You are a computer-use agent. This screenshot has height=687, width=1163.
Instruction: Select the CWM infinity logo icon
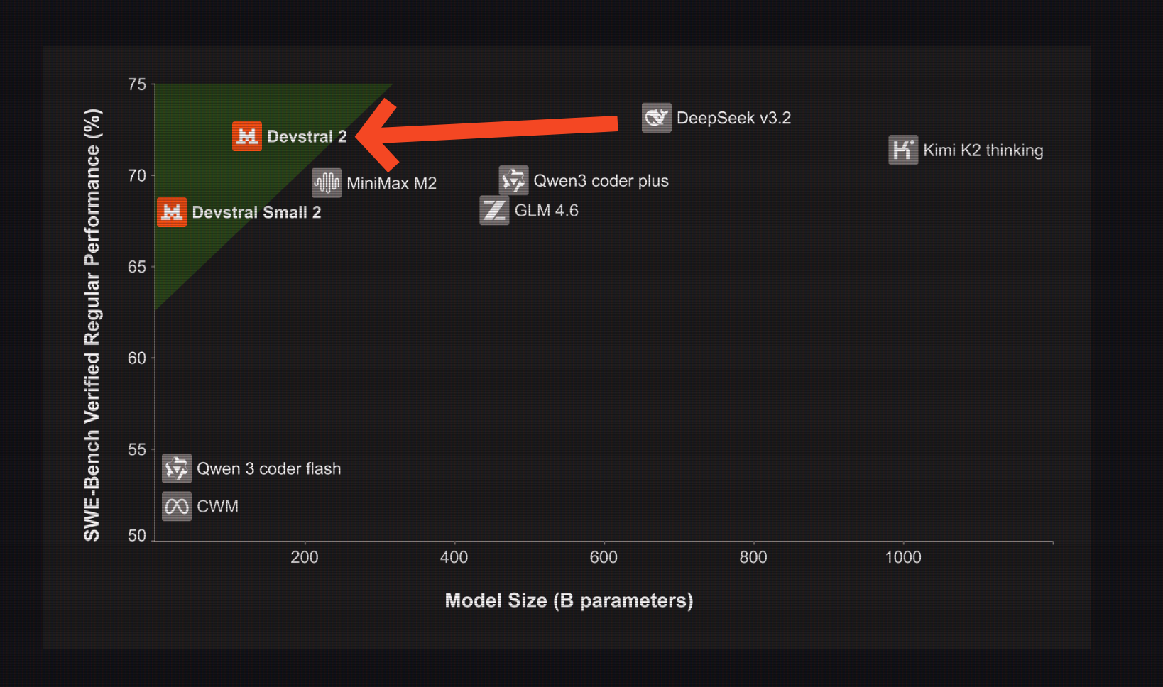point(177,506)
